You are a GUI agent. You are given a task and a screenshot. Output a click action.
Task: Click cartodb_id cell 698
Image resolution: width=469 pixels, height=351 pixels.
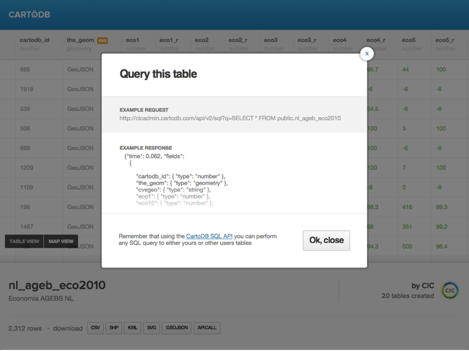tap(25, 149)
